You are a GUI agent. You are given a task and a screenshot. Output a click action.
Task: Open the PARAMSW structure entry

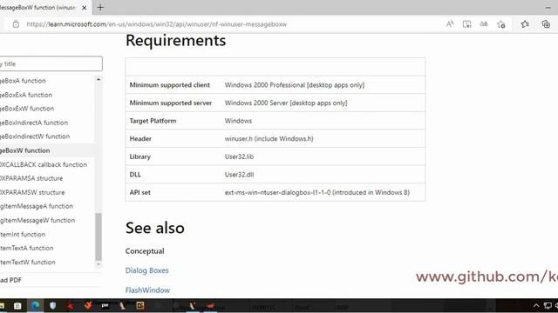click(32, 192)
